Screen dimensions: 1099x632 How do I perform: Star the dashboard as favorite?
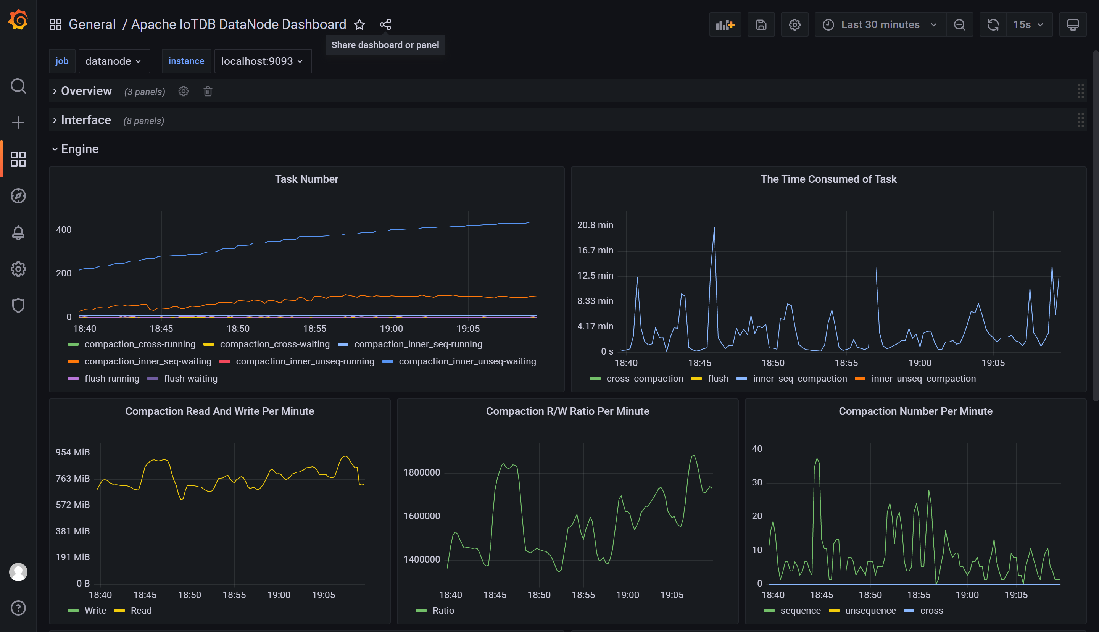click(359, 25)
